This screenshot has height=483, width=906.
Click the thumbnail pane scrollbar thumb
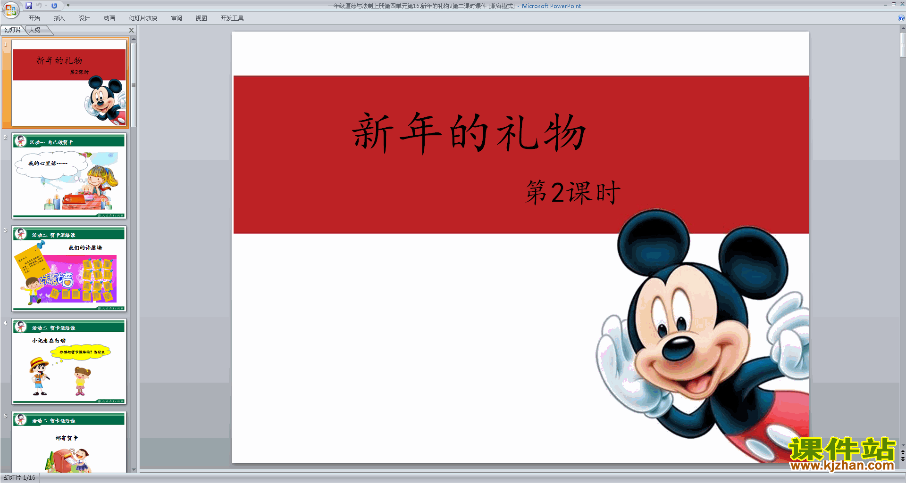pyautogui.click(x=134, y=85)
